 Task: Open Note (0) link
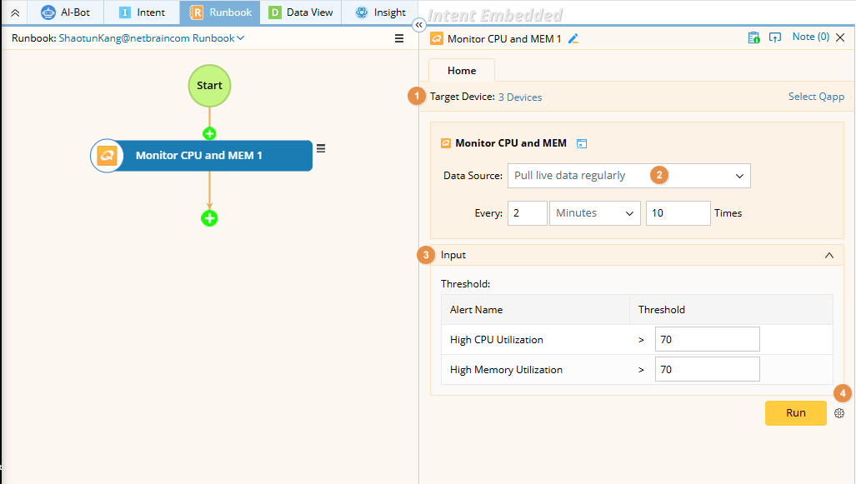click(811, 37)
